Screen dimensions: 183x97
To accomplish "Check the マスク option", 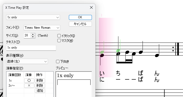I will (x=59, y=40).
